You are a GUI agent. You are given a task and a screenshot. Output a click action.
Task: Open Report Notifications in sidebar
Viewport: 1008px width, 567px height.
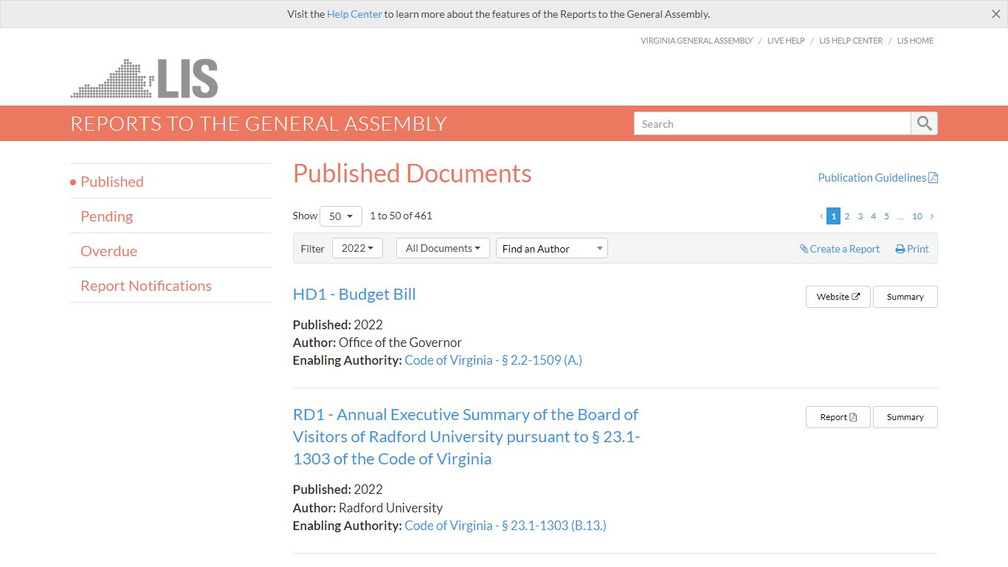pyautogui.click(x=146, y=286)
